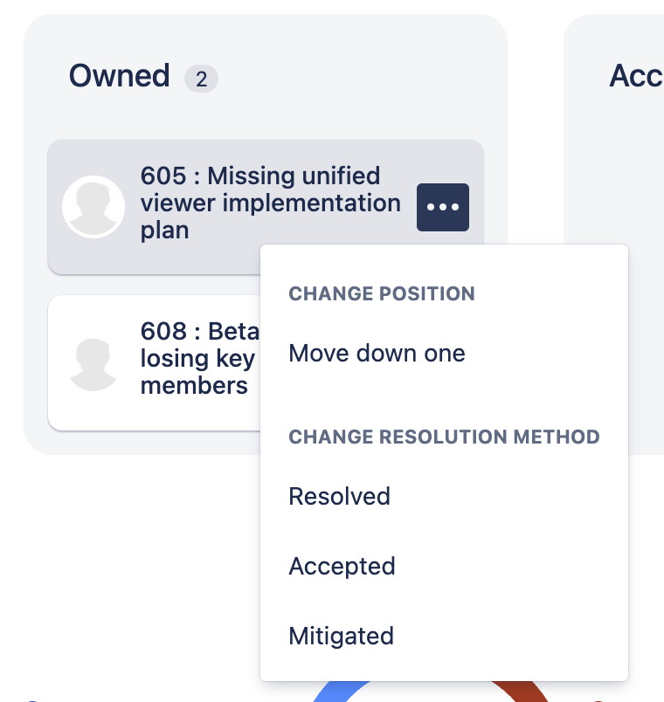This screenshot has height=702, width=664.
Task: Choose Resolved as resolution method
Action: (x=339, y=497)
